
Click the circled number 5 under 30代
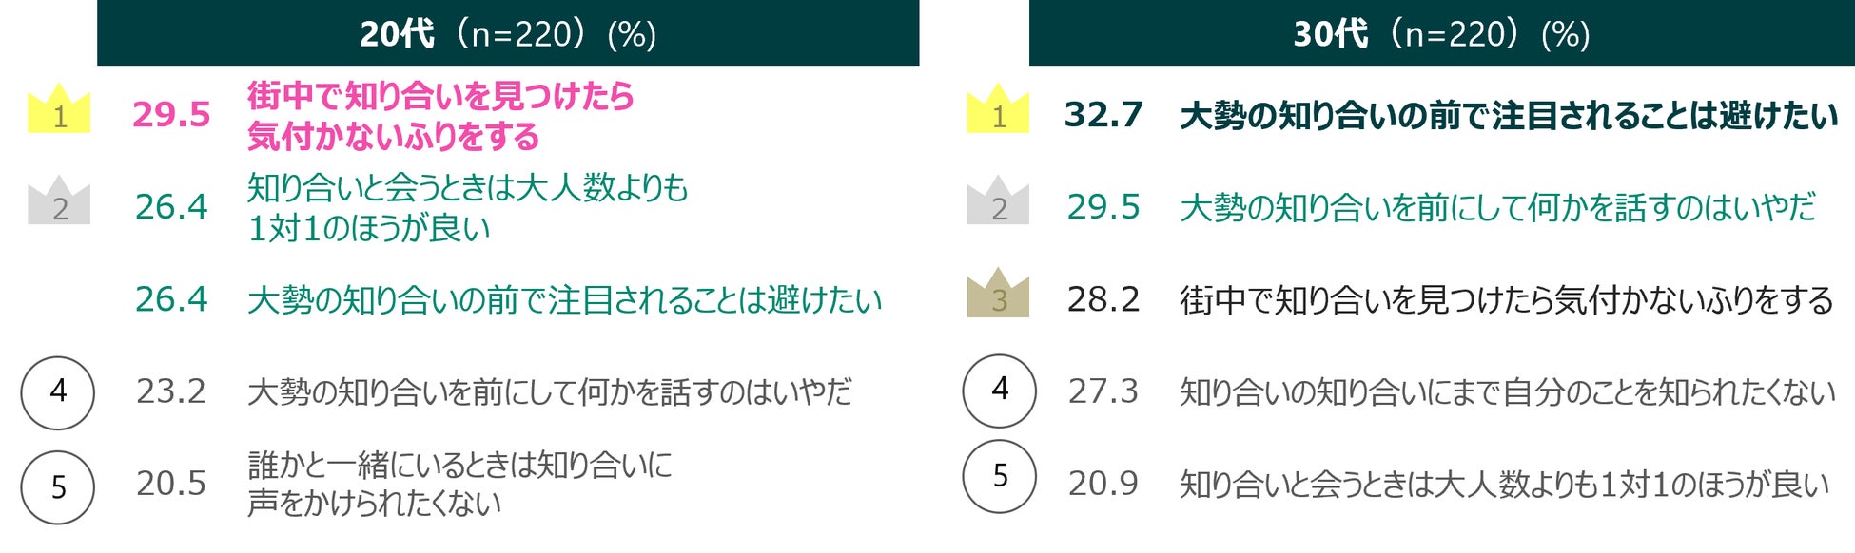999,476
